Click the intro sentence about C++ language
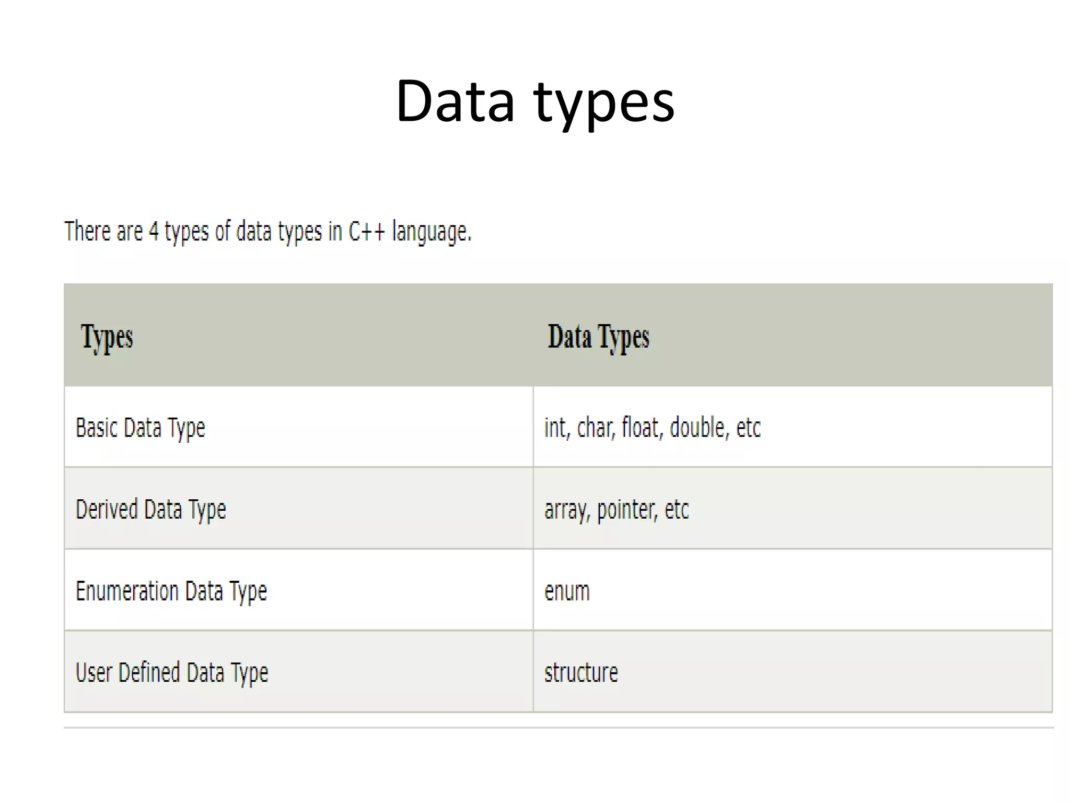 267,232
